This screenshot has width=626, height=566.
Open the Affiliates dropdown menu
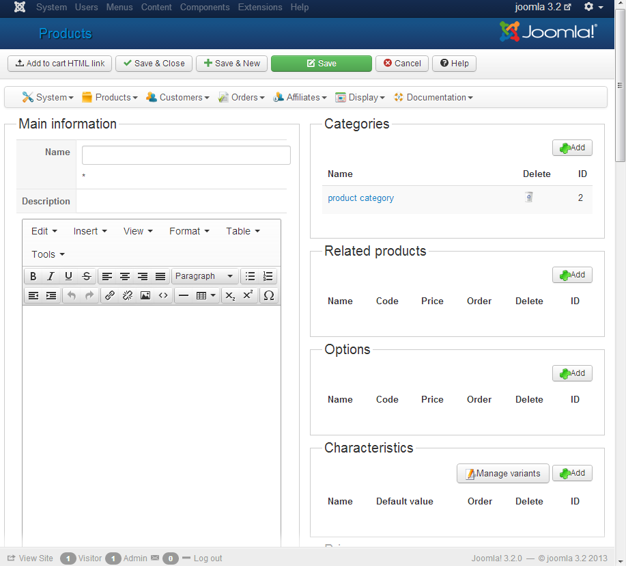click(x=300, y=97)
